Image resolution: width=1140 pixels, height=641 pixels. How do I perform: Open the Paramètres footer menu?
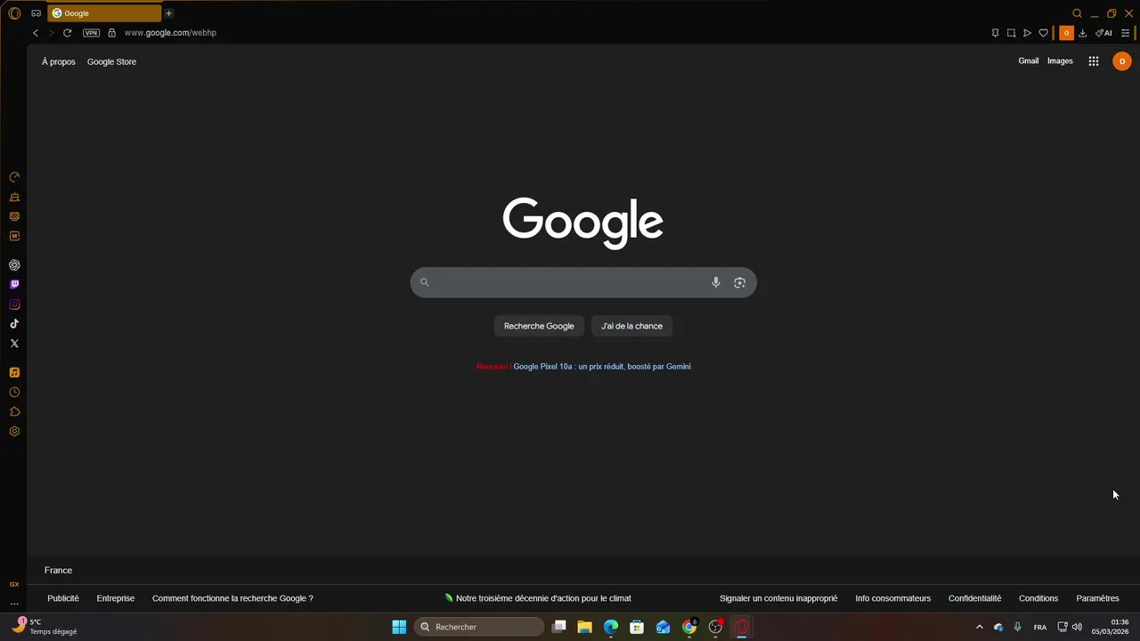(1097, 598)
